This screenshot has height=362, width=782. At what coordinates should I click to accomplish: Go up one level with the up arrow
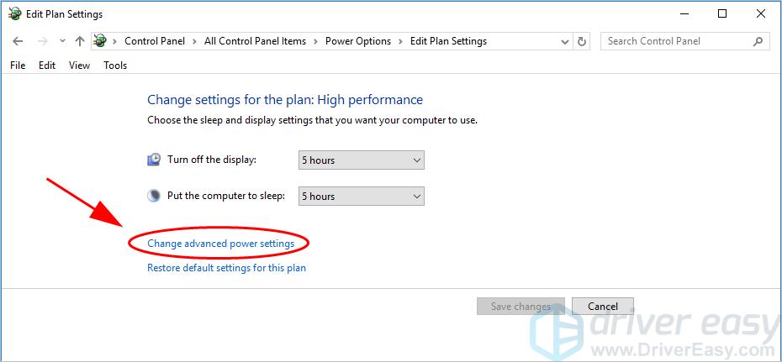click(79, 41)
